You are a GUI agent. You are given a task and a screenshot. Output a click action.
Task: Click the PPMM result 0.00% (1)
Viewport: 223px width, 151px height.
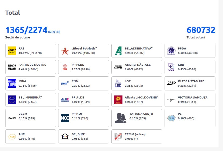[x=131, y=139]
